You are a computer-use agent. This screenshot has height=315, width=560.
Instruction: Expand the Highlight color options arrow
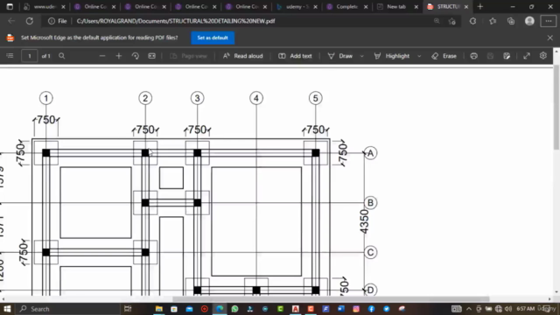[419, 56]
